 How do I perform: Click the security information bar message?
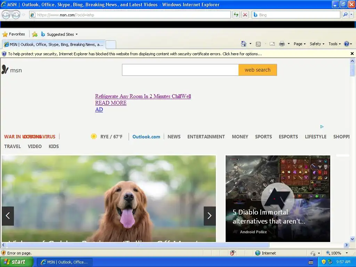click(x=135, y=54)
